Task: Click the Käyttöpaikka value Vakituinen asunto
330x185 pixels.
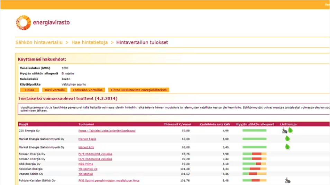Action: pos(74,85)
